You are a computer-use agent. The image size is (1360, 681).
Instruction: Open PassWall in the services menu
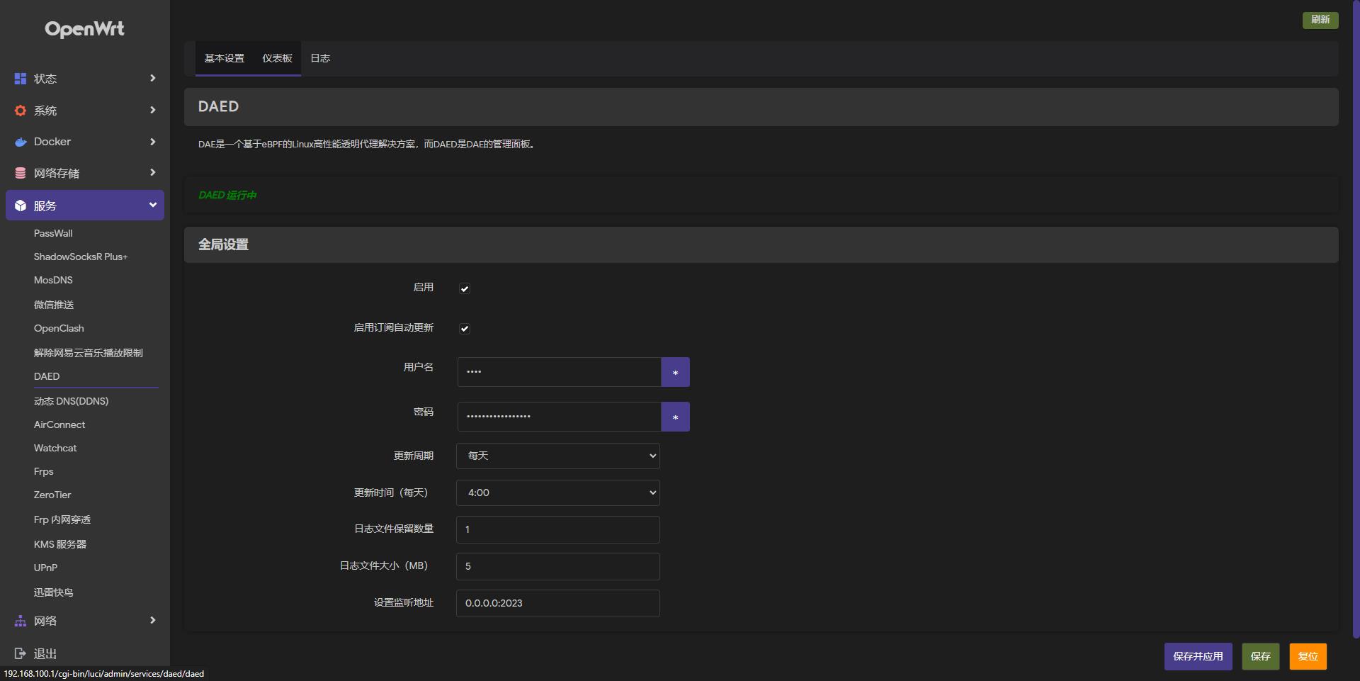point(53,233)
